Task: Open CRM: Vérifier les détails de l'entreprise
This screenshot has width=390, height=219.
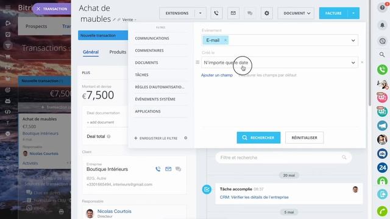Action: tap(254, 197)
